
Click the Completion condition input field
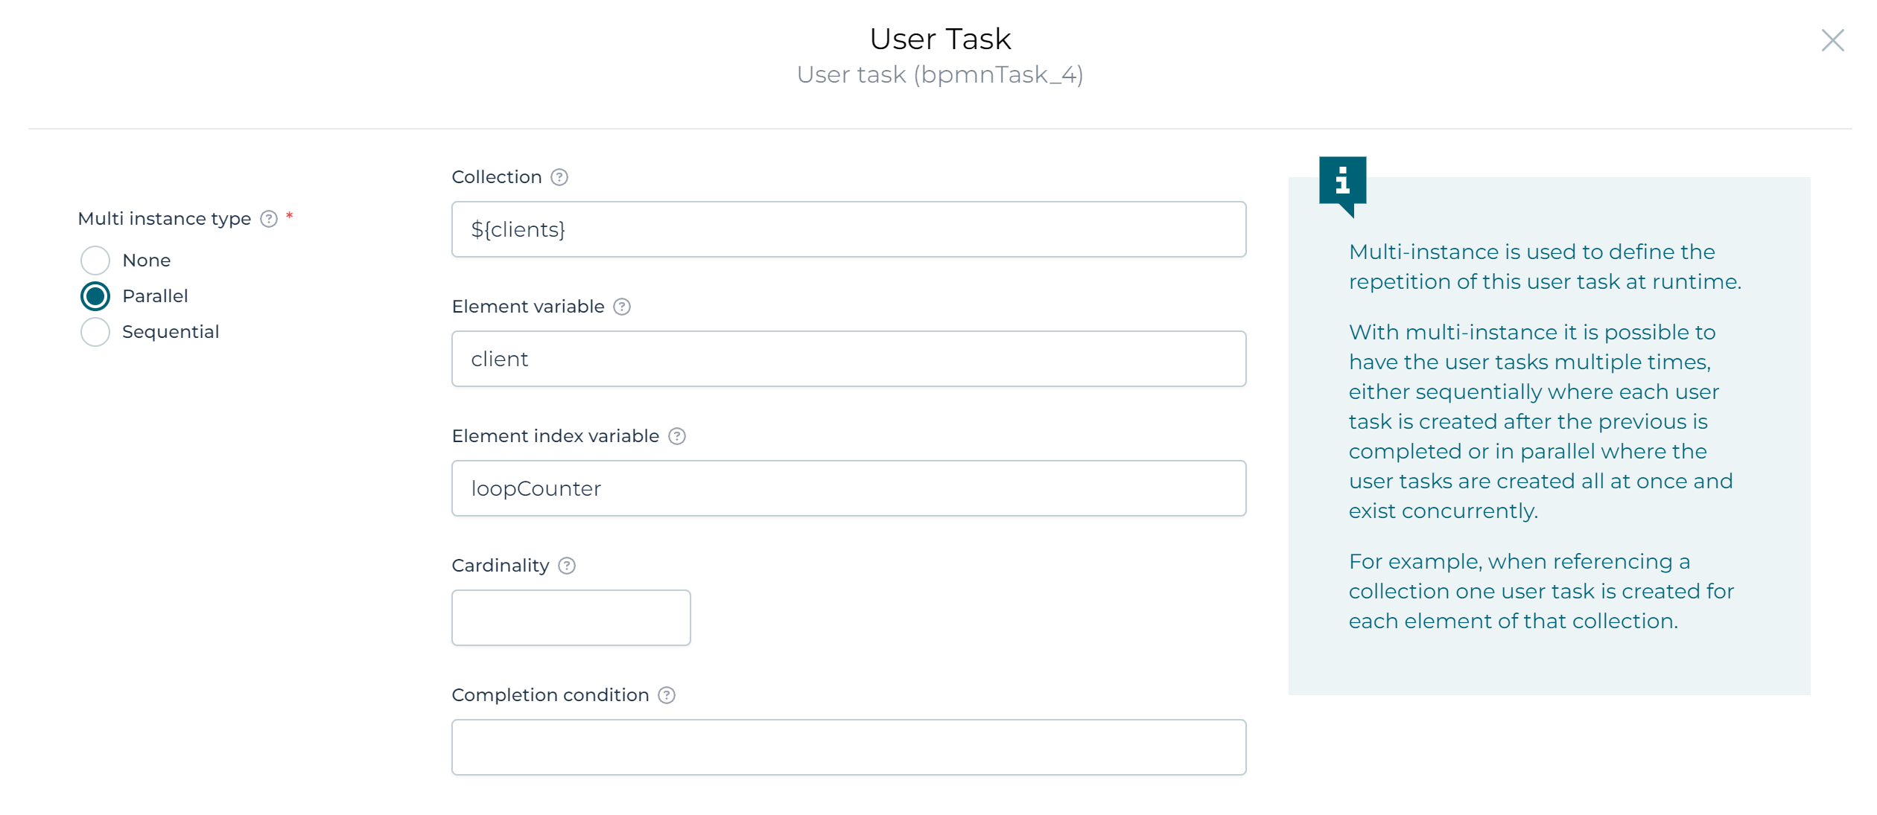848,747
